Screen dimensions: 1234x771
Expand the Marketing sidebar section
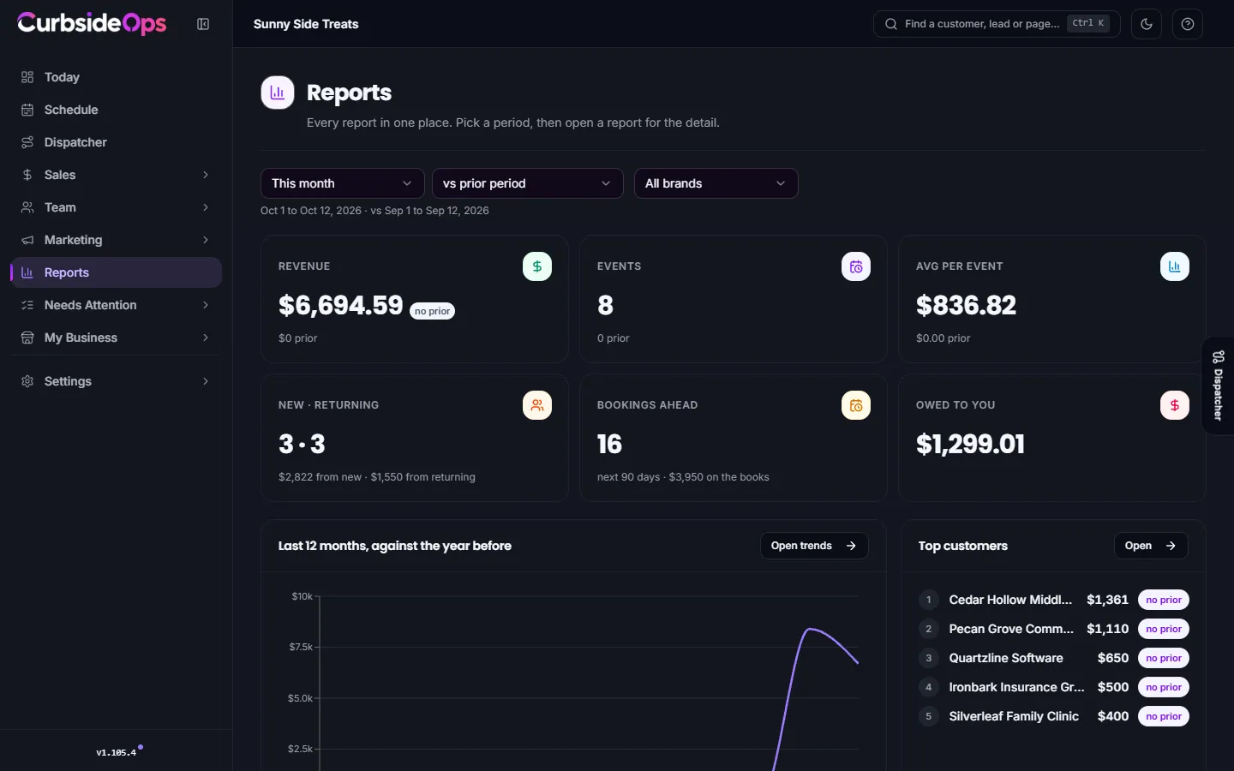pyautogui.click(x=116, y=240)
